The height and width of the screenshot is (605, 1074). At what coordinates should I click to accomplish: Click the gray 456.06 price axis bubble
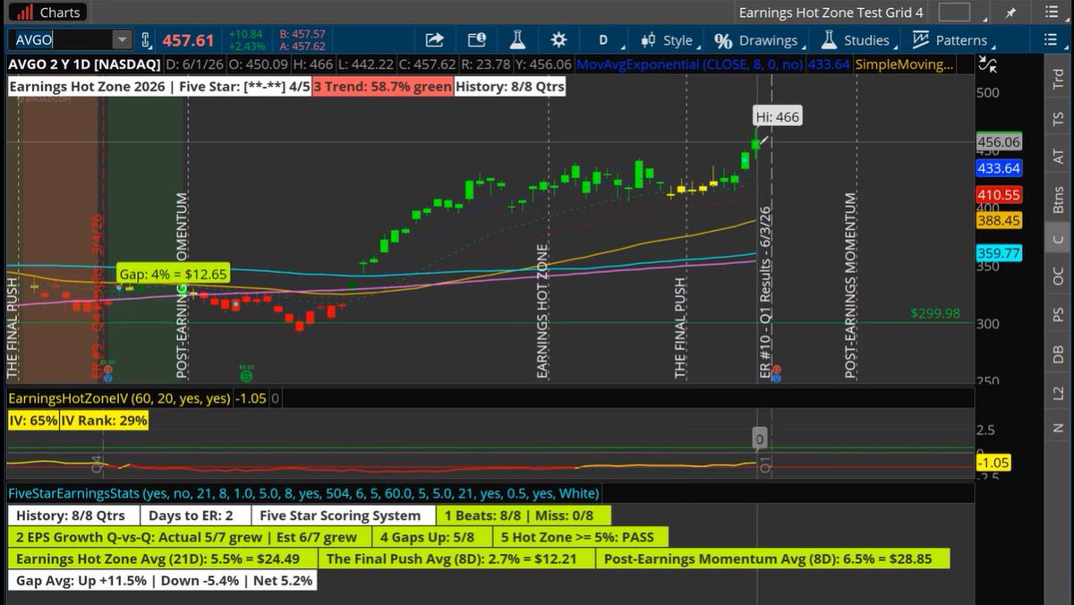pos(1000,142)
